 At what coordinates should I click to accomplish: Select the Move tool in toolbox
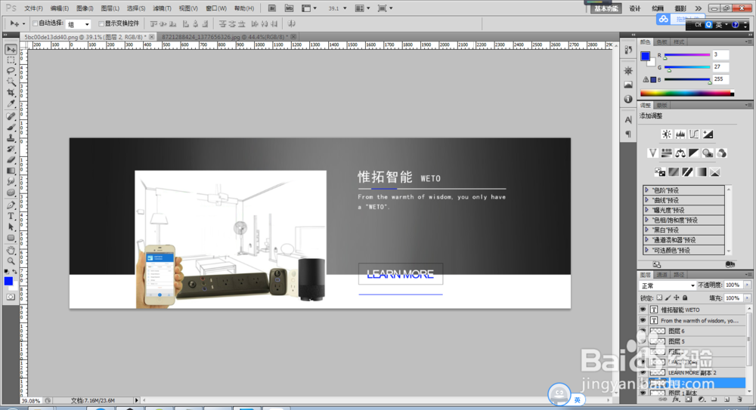point(11,50)
